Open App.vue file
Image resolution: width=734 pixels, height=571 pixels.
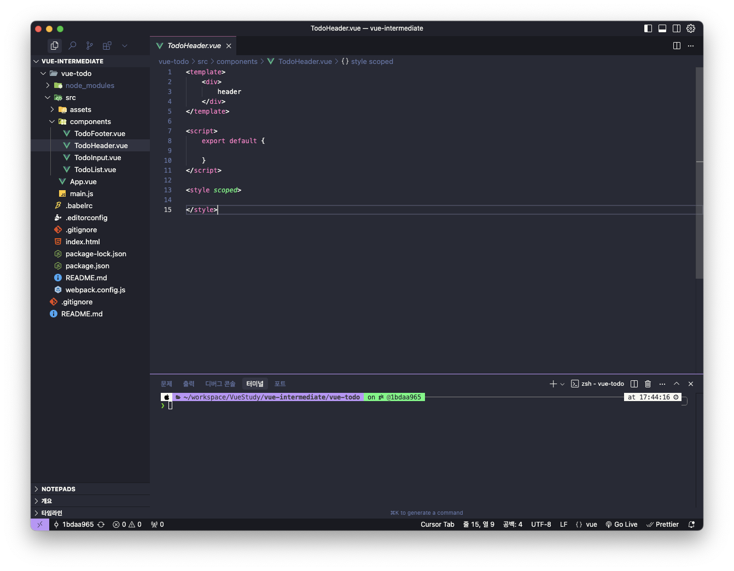(90, 181)
